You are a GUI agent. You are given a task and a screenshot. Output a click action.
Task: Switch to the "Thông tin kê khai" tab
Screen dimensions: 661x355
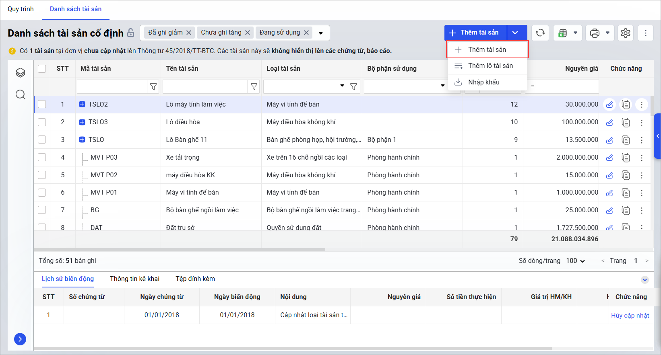pyautogui.click(x=134, y=279)
